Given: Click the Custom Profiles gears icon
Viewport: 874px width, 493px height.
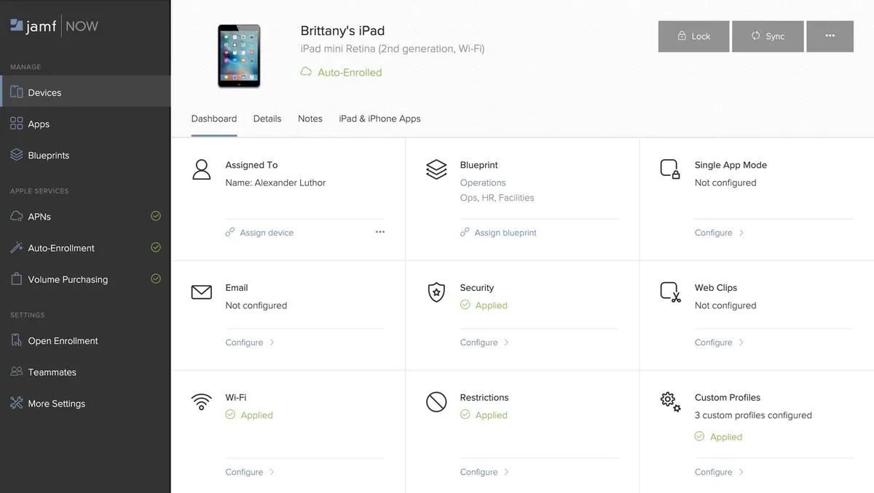Looking at the screenshot, I should click(670, 401).
